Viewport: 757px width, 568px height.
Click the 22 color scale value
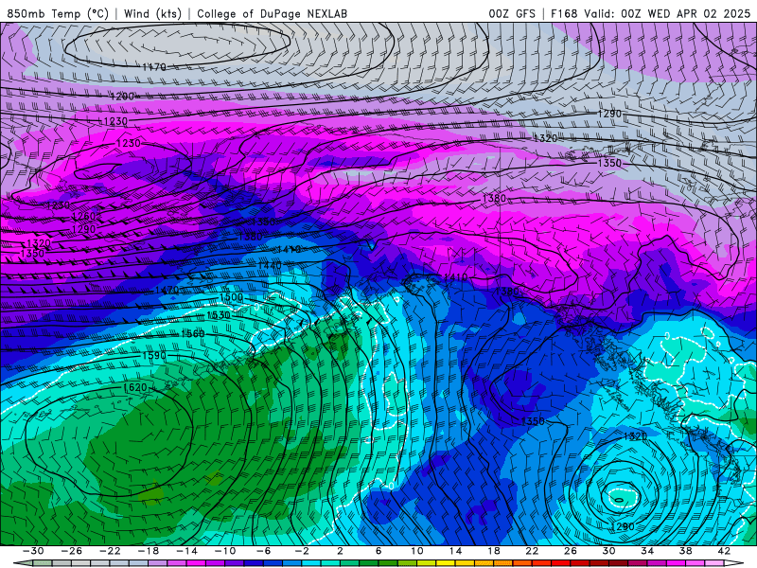[x=532, y=551]
